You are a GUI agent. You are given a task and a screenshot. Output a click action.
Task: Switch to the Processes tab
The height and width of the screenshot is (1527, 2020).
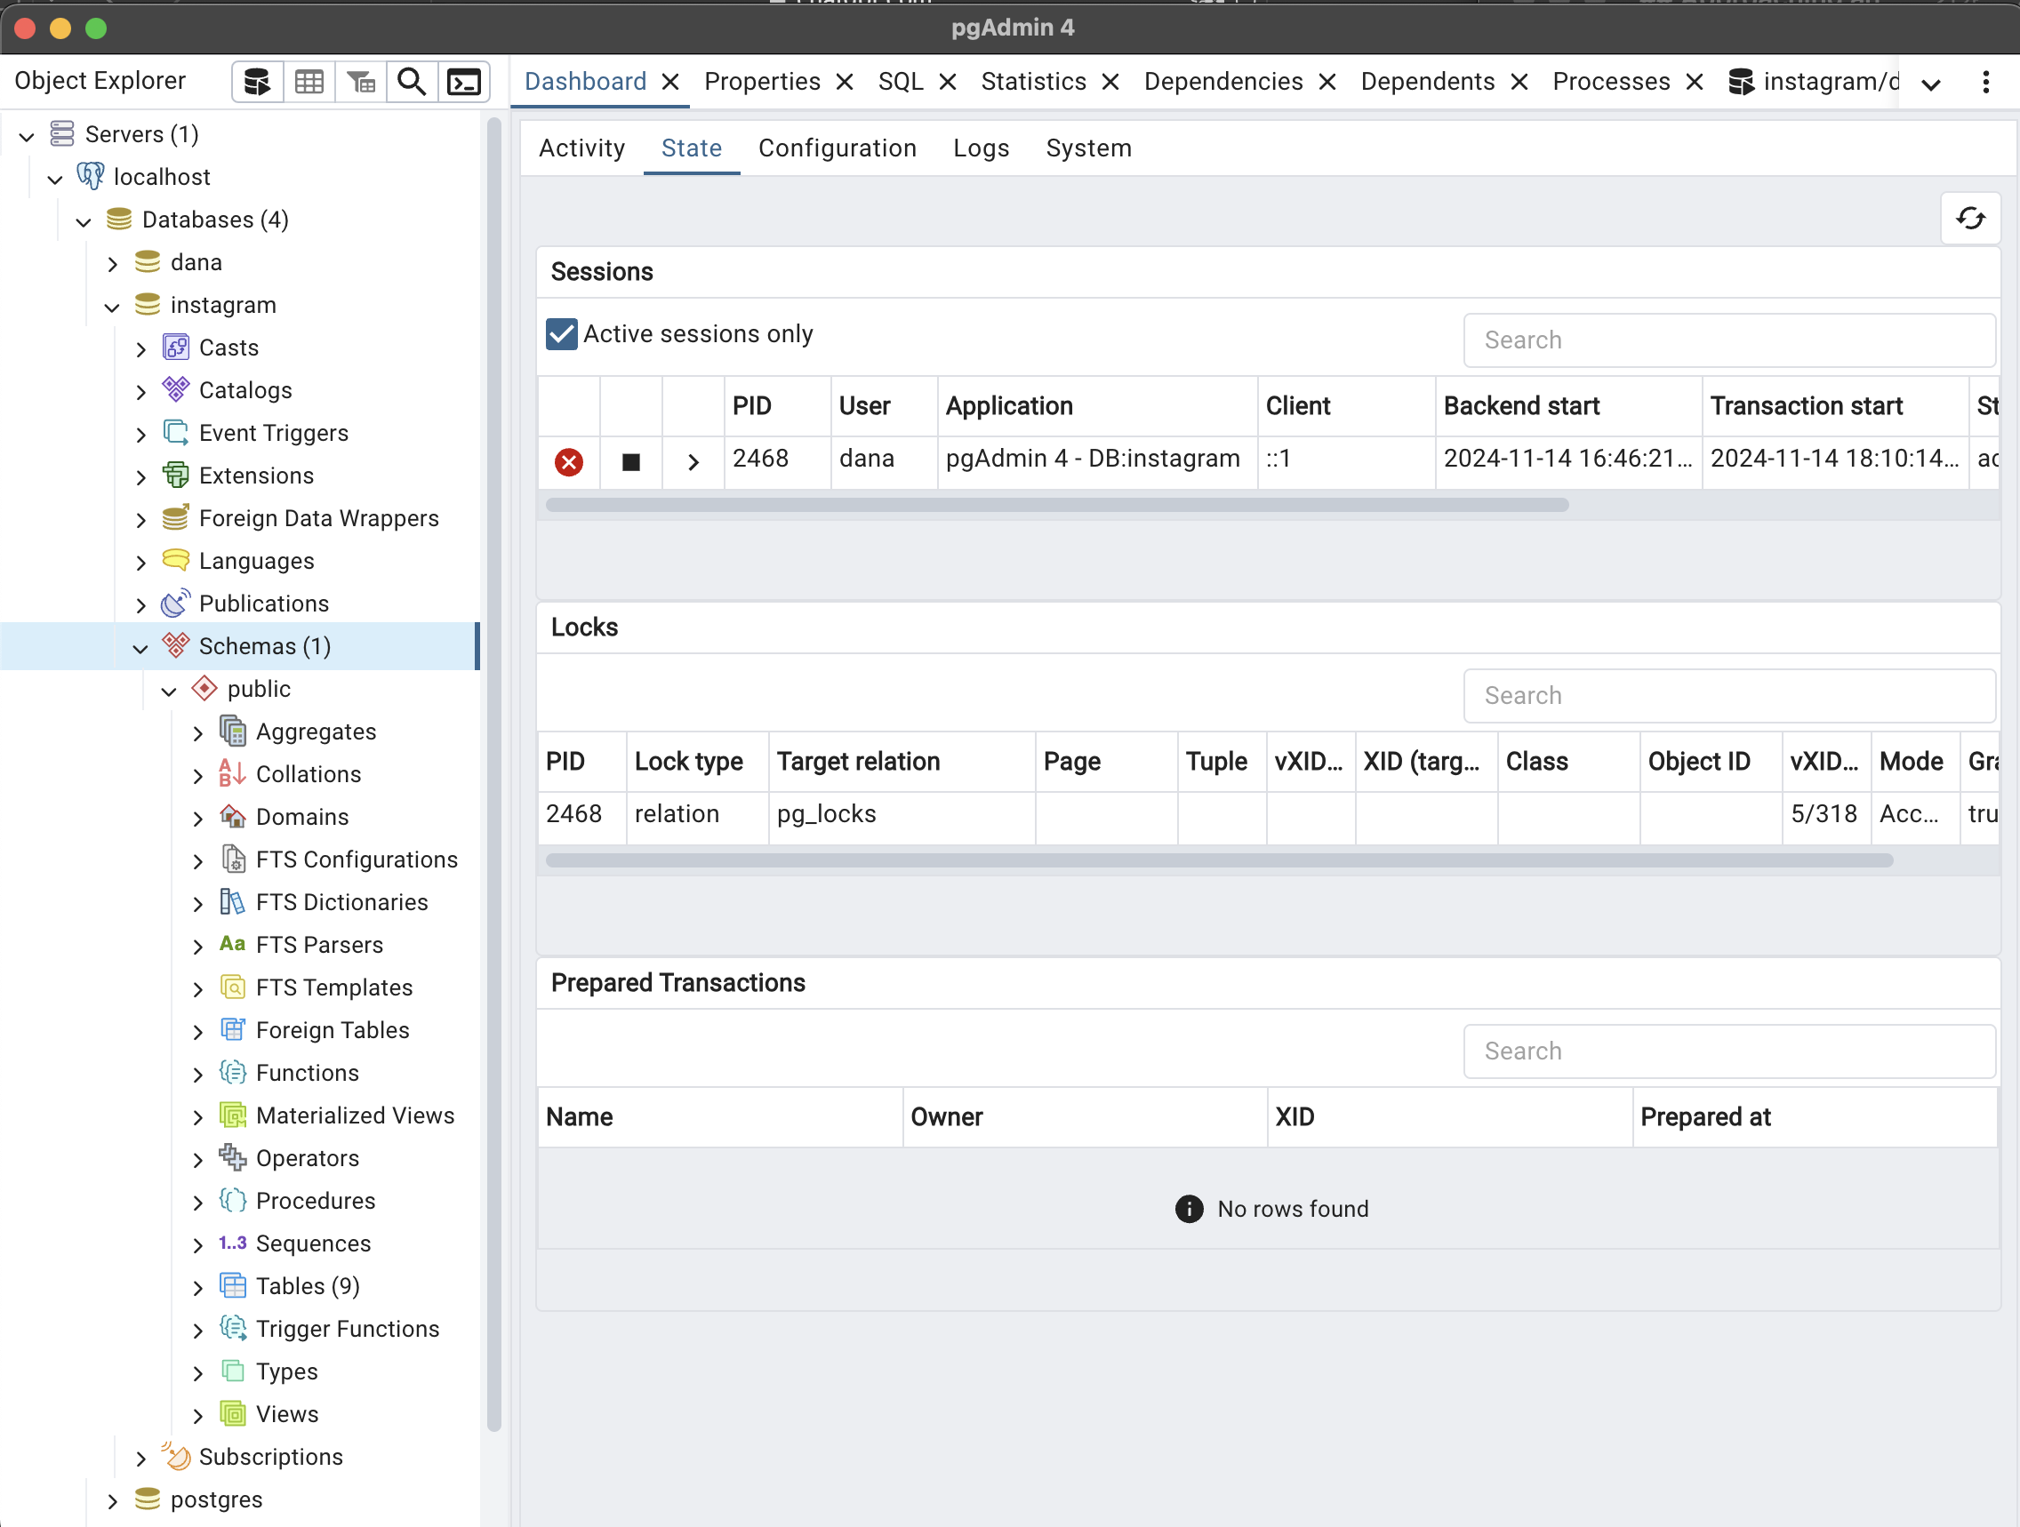[x=1611, y=81]
